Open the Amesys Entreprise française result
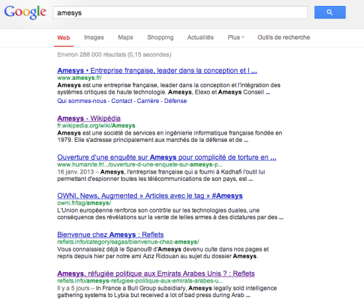This screenshot has height=305, width=364. [157, 71]
